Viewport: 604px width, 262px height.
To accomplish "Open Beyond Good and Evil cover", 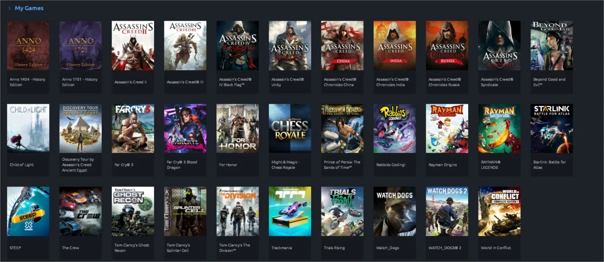I will click(552, 46).
